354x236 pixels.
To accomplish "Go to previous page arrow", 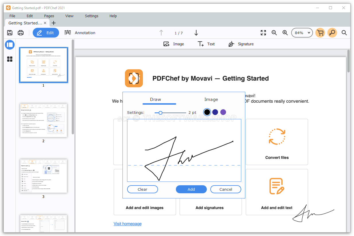I will click(x=161, y=33).
